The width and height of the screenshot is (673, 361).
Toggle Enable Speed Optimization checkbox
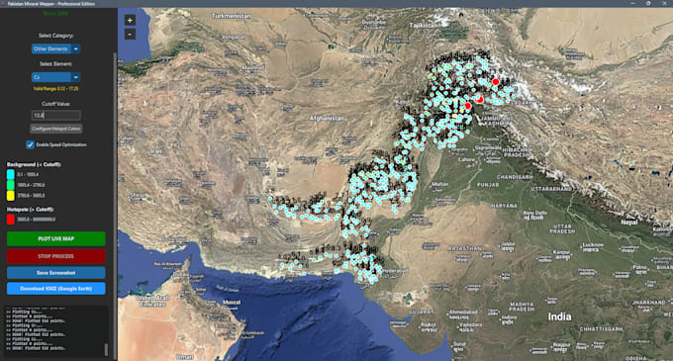coord(30,144)
